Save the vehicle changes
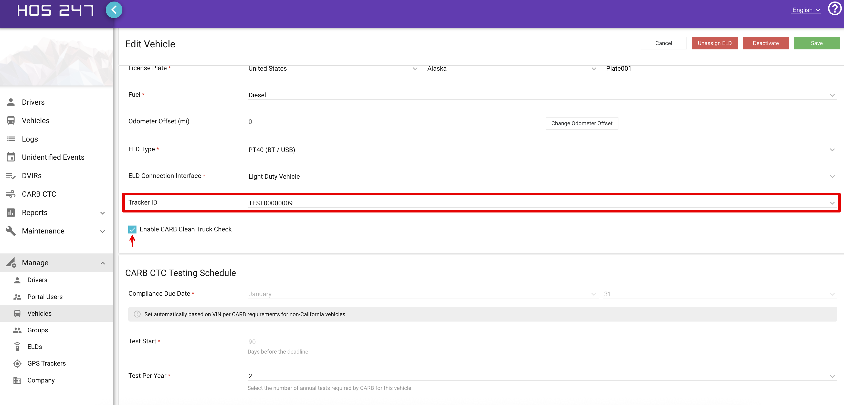Screen dimensions: 844x405 [816, 43]
